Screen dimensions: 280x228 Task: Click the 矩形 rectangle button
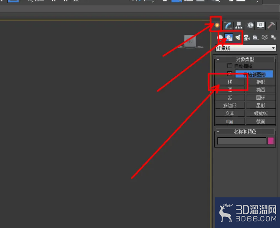pos(261,82)
